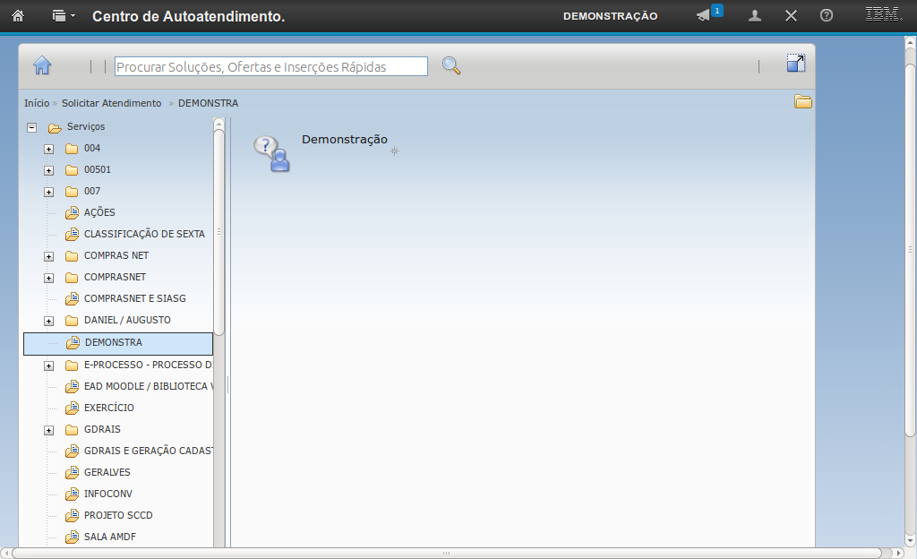917x559 pixels.
Task: Click the Início breadcrumb link
Action: coord(37,103)
